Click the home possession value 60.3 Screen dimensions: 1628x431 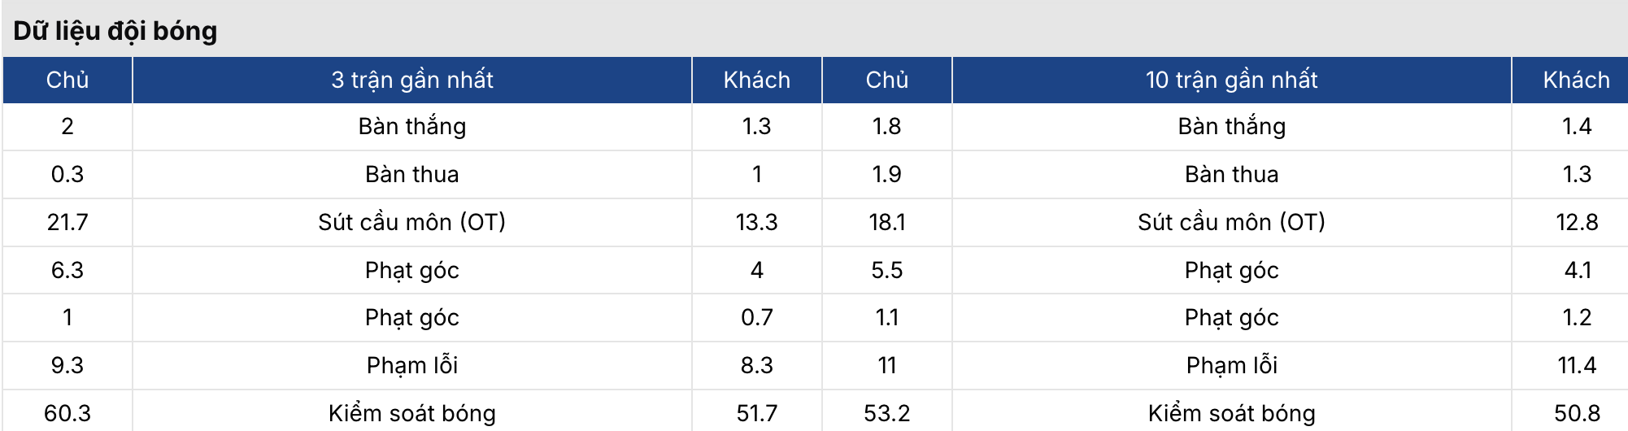(x=67, y=413)
